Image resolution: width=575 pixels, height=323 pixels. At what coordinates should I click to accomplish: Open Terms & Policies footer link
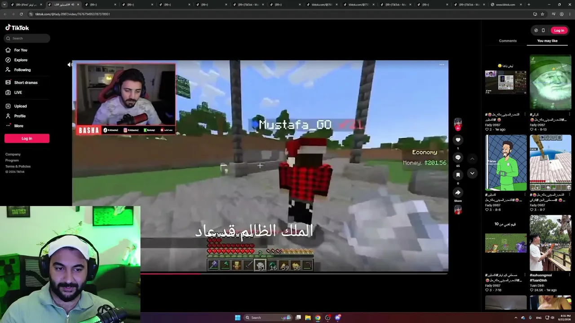(x=18, y=166)
